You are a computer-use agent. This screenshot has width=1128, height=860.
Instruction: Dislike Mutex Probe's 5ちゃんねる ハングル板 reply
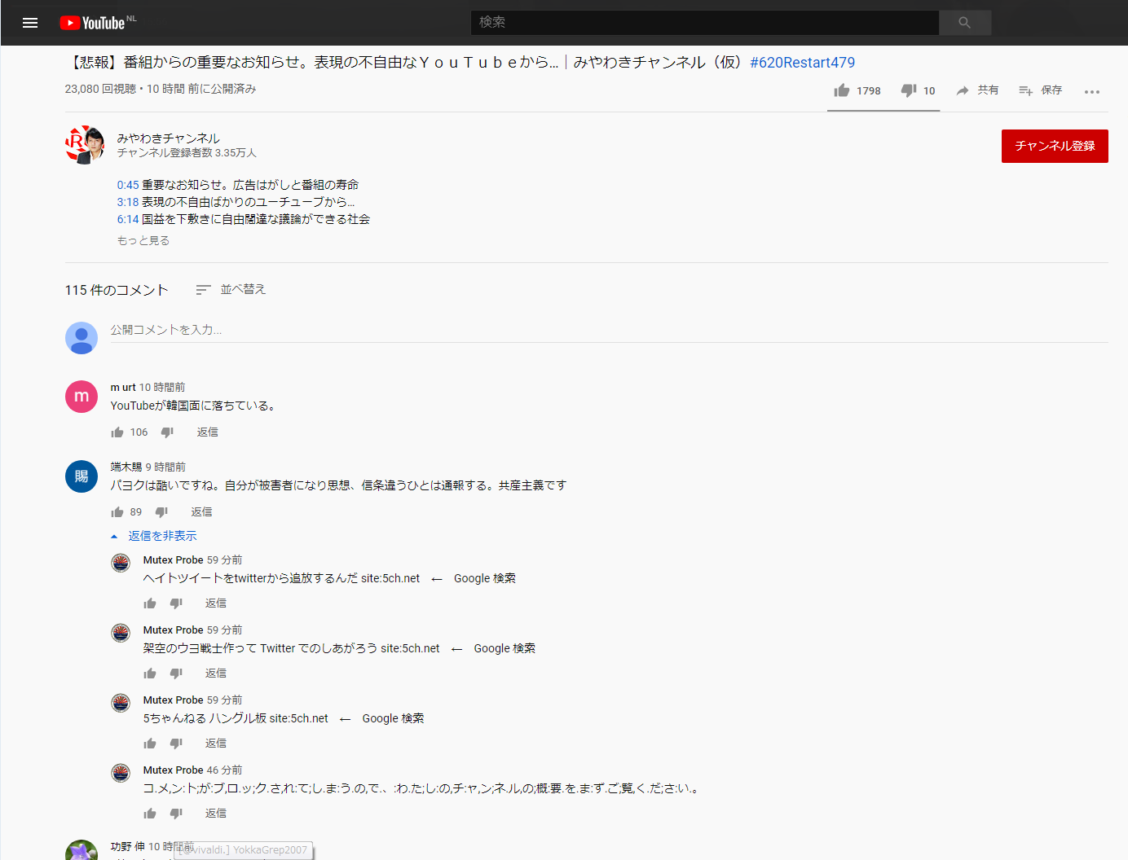tap(176, 744)
